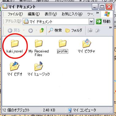Open the forward history dropdown arrow

coord(36,30)
